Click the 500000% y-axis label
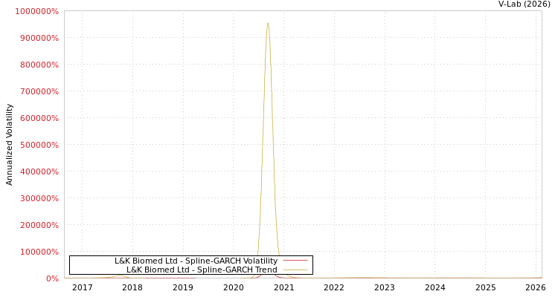The height and width of the screenshot is (297, 558). click(x=39, y=145)
